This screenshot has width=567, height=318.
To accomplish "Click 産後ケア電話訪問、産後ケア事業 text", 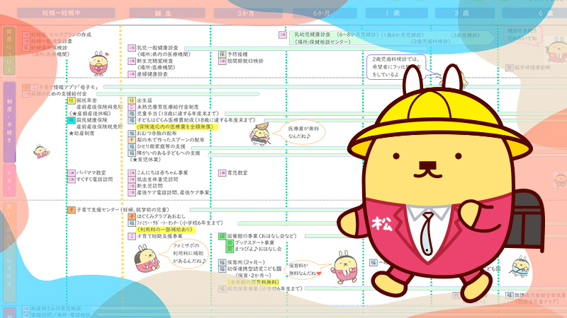I will [173, 192].
